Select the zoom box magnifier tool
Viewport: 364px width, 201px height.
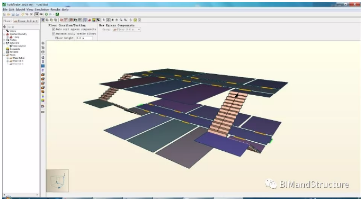(x=126, y=20)
